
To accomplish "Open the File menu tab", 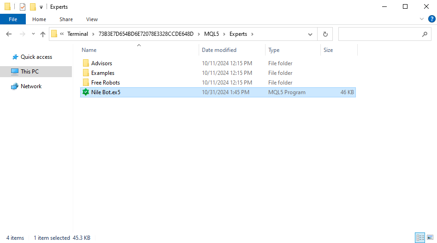I will (x=13, y=19).
